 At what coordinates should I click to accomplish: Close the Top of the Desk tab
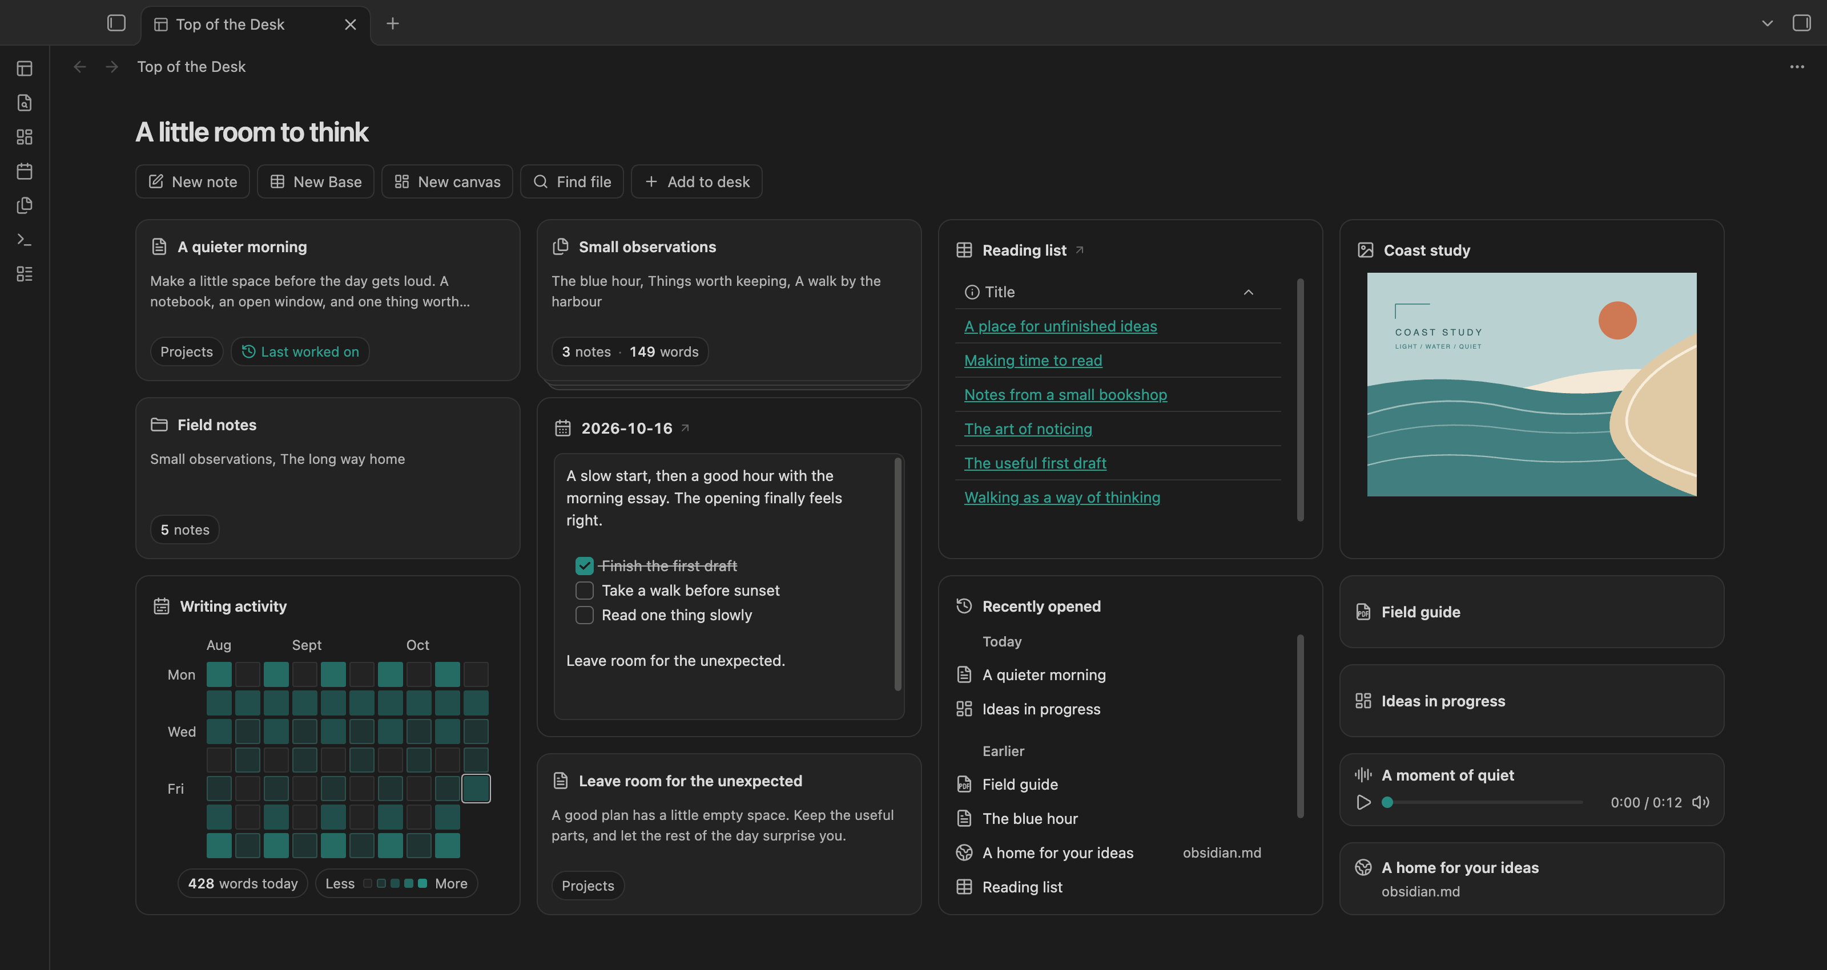tap(351, 24)
